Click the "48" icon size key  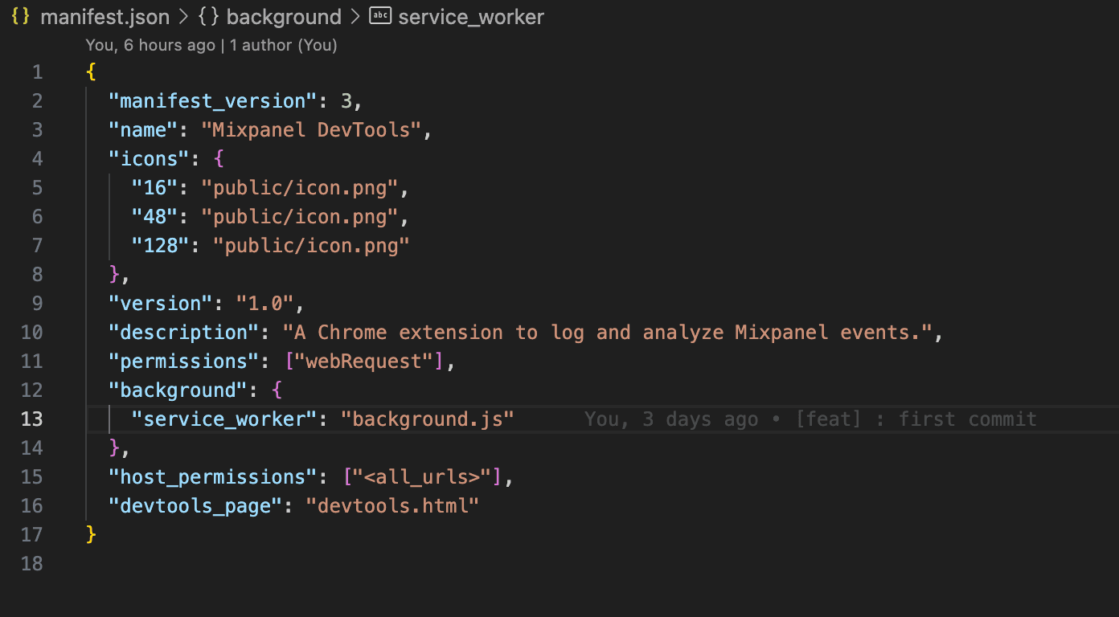[155, 217]
